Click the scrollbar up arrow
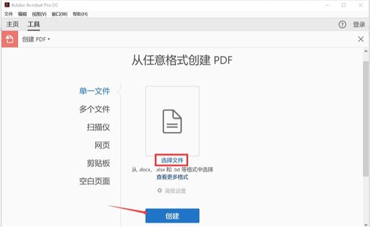Screen dimensions: 370x227 [x=366, y=51]
